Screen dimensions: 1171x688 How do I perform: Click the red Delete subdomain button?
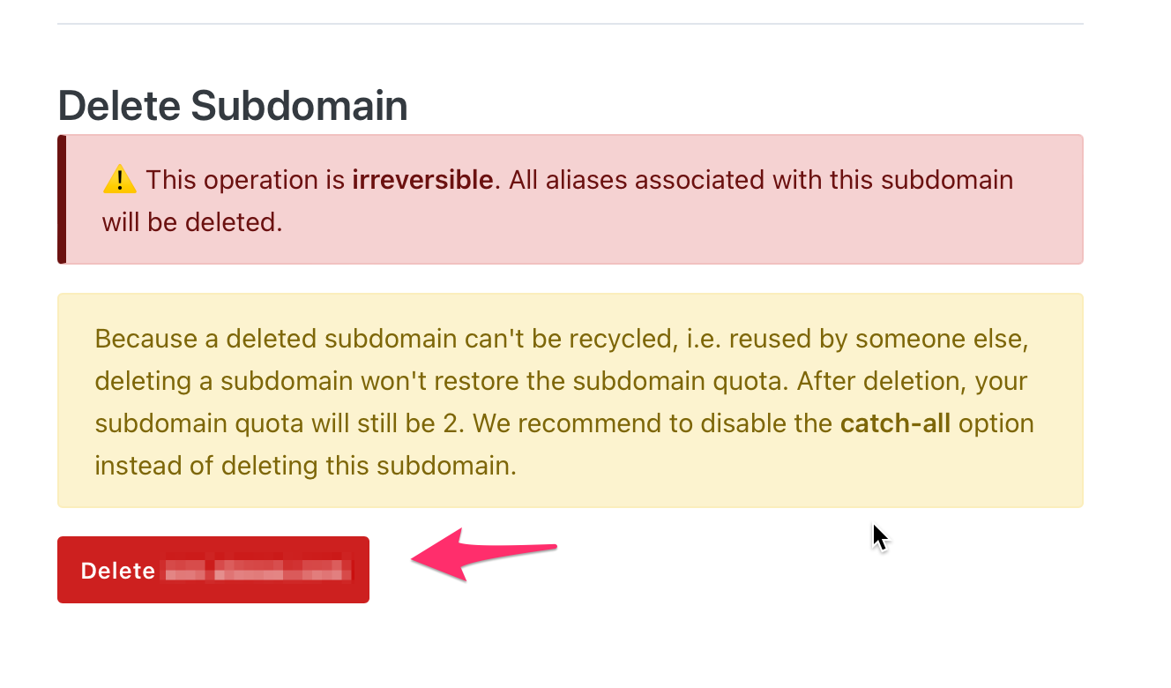[x=213, y=570]
